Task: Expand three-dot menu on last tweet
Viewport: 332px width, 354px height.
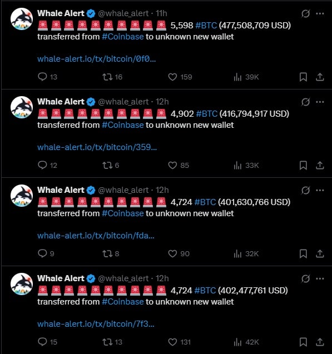Action: point(320,278)
